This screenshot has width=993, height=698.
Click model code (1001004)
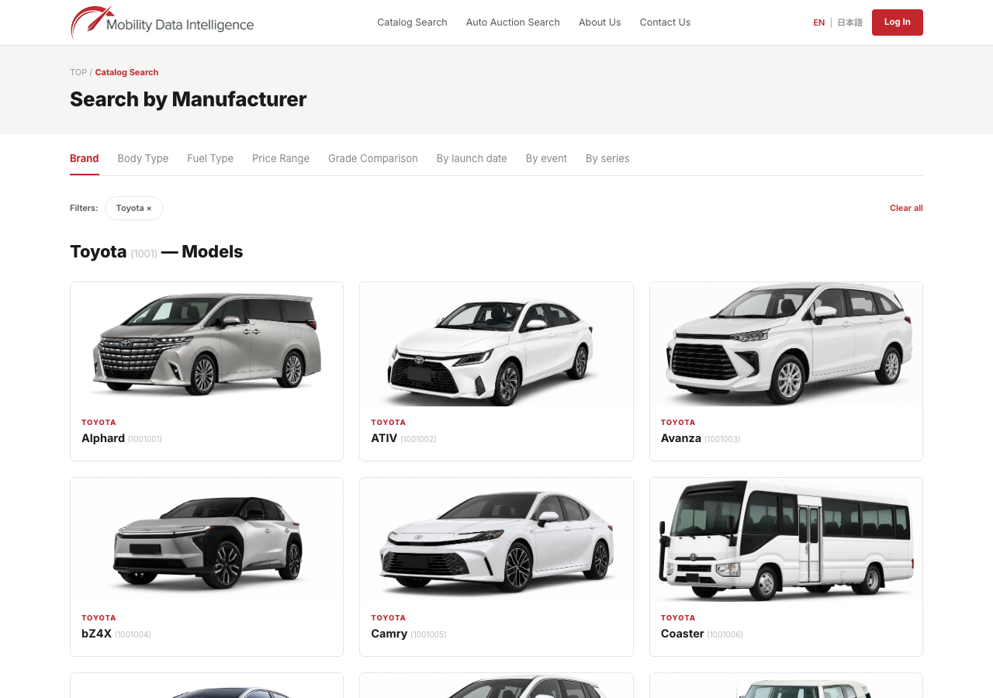tap(133, 634)
